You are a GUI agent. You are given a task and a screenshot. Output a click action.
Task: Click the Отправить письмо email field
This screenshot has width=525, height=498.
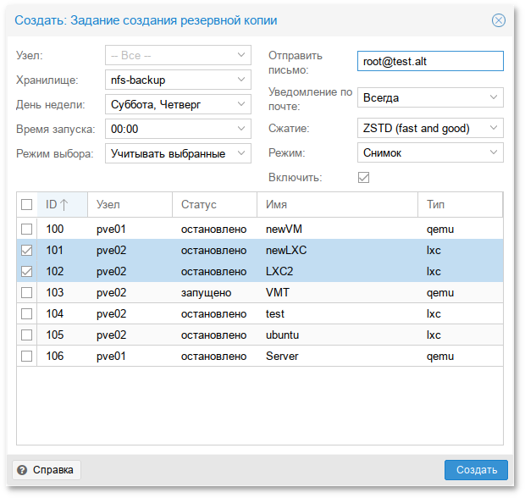coord(430,61)
